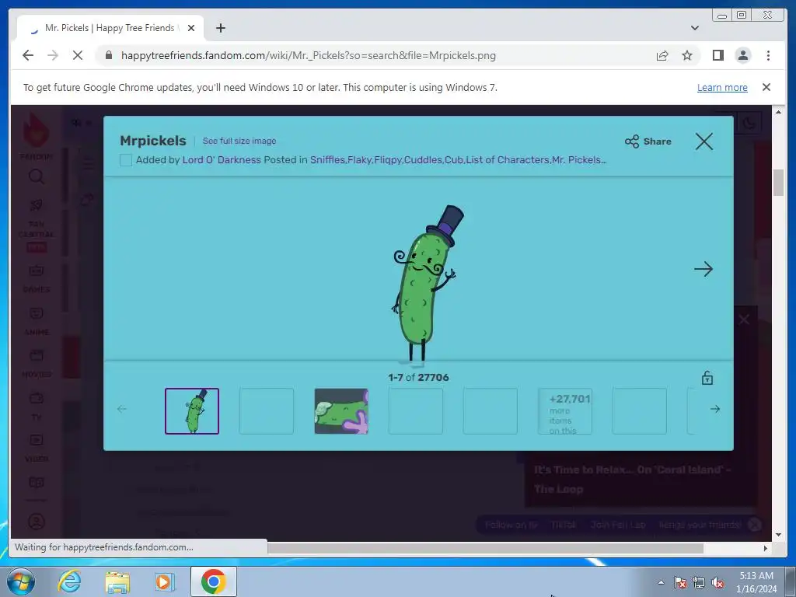
Task: Bookmark this page with star icon
Action: pyautogui.click(x=687, y=55)
